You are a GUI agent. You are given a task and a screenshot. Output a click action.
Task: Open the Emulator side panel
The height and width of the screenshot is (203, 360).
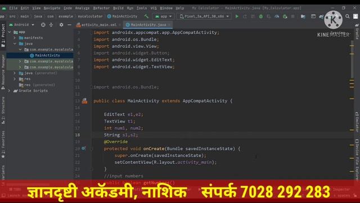point(357,122)
